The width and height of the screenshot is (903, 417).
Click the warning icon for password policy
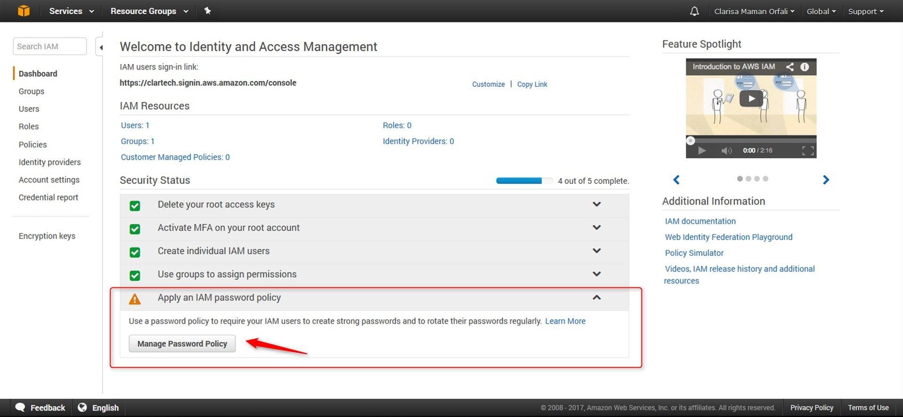point(135,299)
